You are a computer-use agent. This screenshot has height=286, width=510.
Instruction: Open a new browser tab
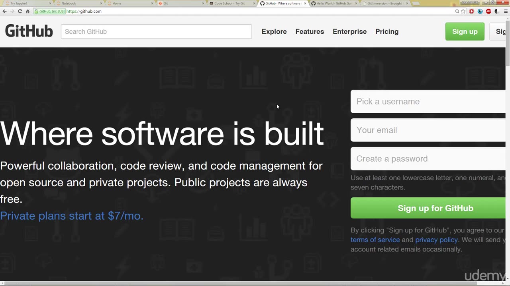[x=416, y=3]
